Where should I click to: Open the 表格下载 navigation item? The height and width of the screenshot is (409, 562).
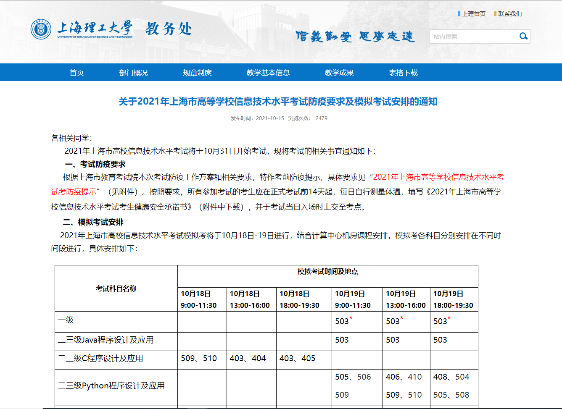coord(403,73)
